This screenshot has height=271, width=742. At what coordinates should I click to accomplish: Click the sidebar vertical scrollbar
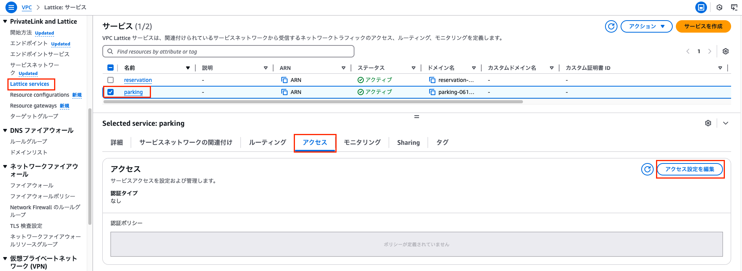(90, 166)
